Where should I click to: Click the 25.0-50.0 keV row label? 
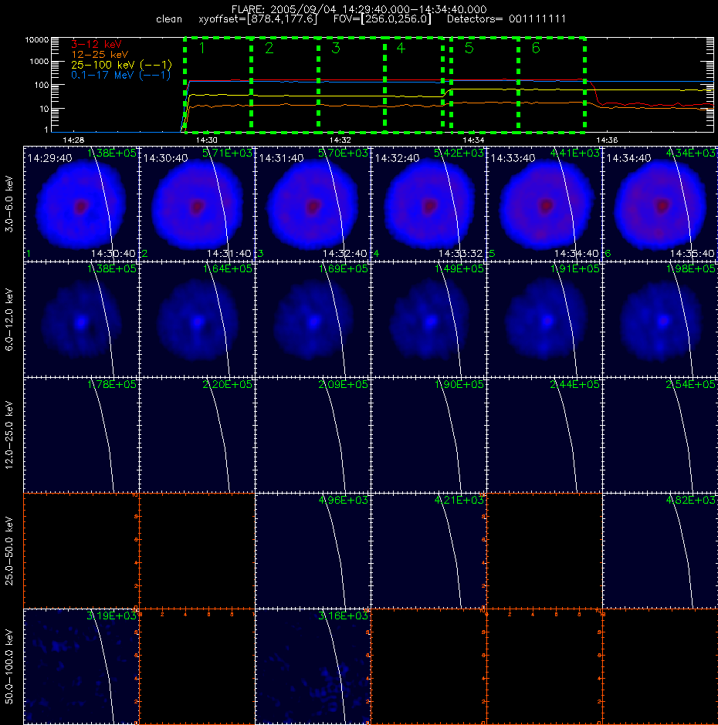point(9,551)
